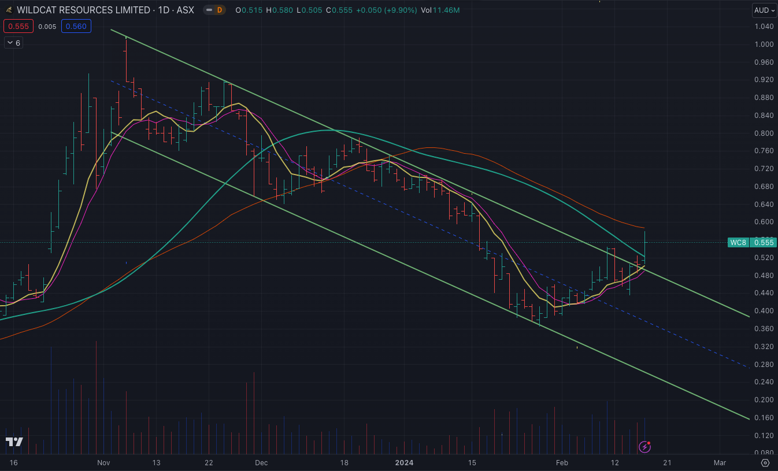This screenshot has width=778, height=471.
Task: Click the Nov label on time axis
Action: tap(103, 463)
